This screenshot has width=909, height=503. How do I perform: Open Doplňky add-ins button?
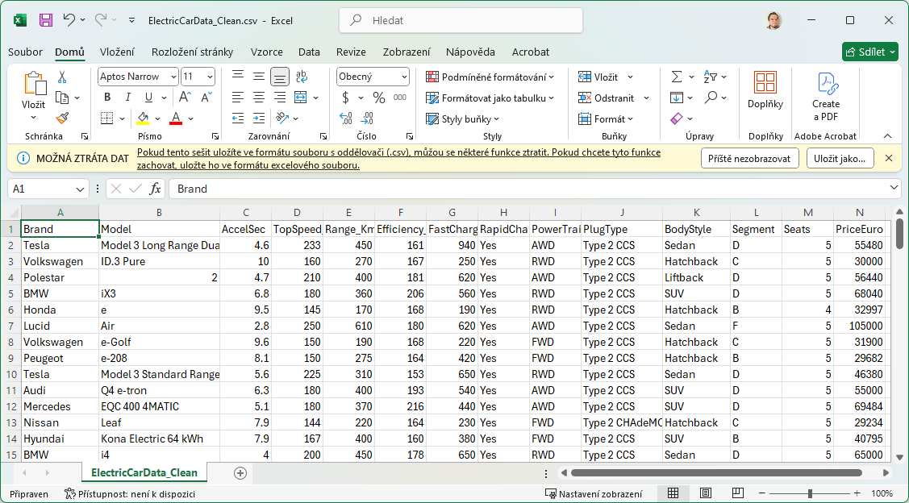[x=765, y=90]
